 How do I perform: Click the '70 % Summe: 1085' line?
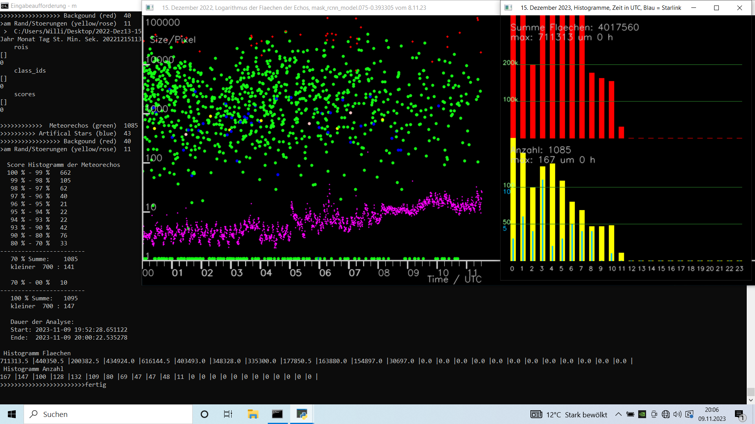(44, 259)
